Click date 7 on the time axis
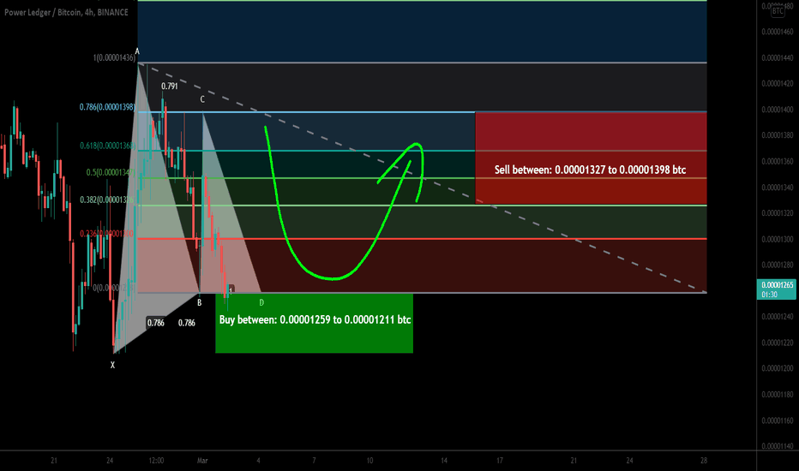 [x=314, y=461]
